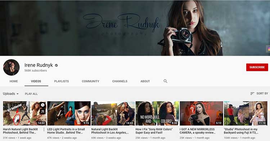Viewport: 270px width, 141px height.
Task: Click the verified badge next to Irene Rudnyk
Action: tap(56, 65)
